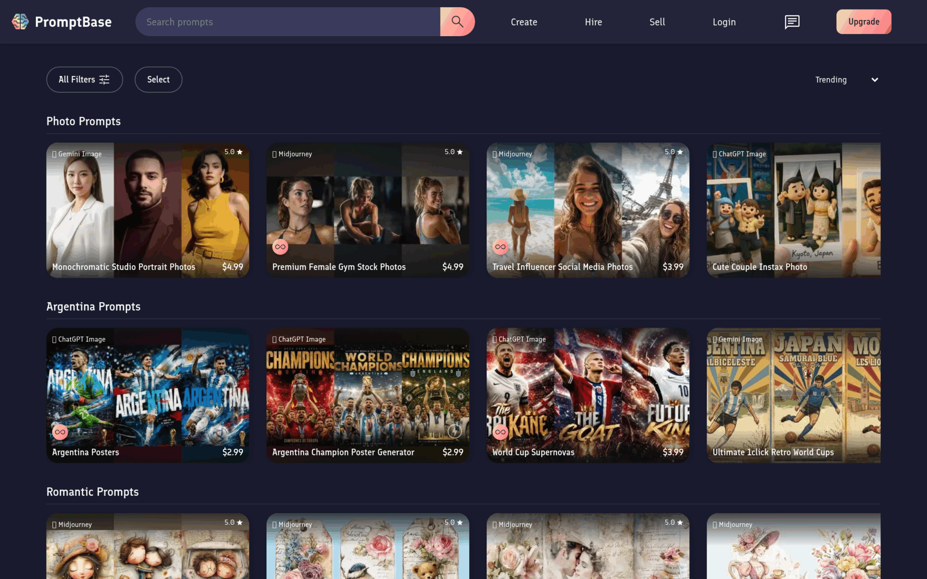The image size is (927, 579).
Task: Click lightning badge on Argentina Champion Poster card
Action: click(454, 432)
